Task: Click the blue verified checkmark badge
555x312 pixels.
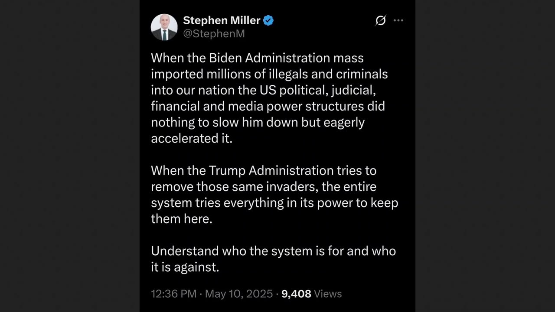Action: 268,20
